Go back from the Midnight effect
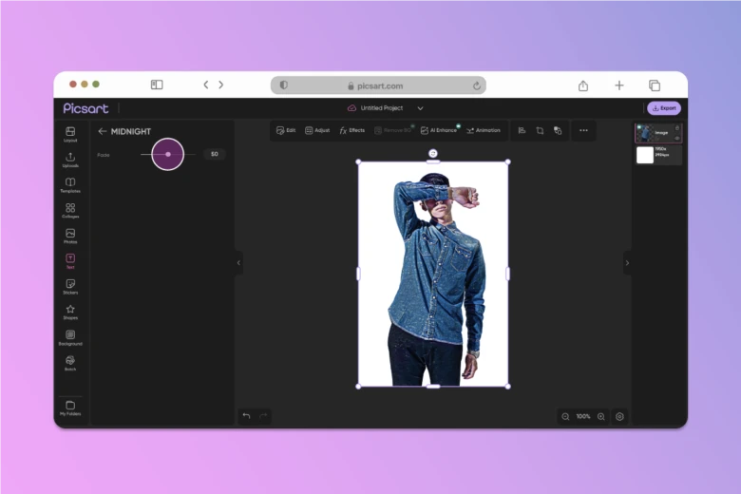 tap(103, 131)
